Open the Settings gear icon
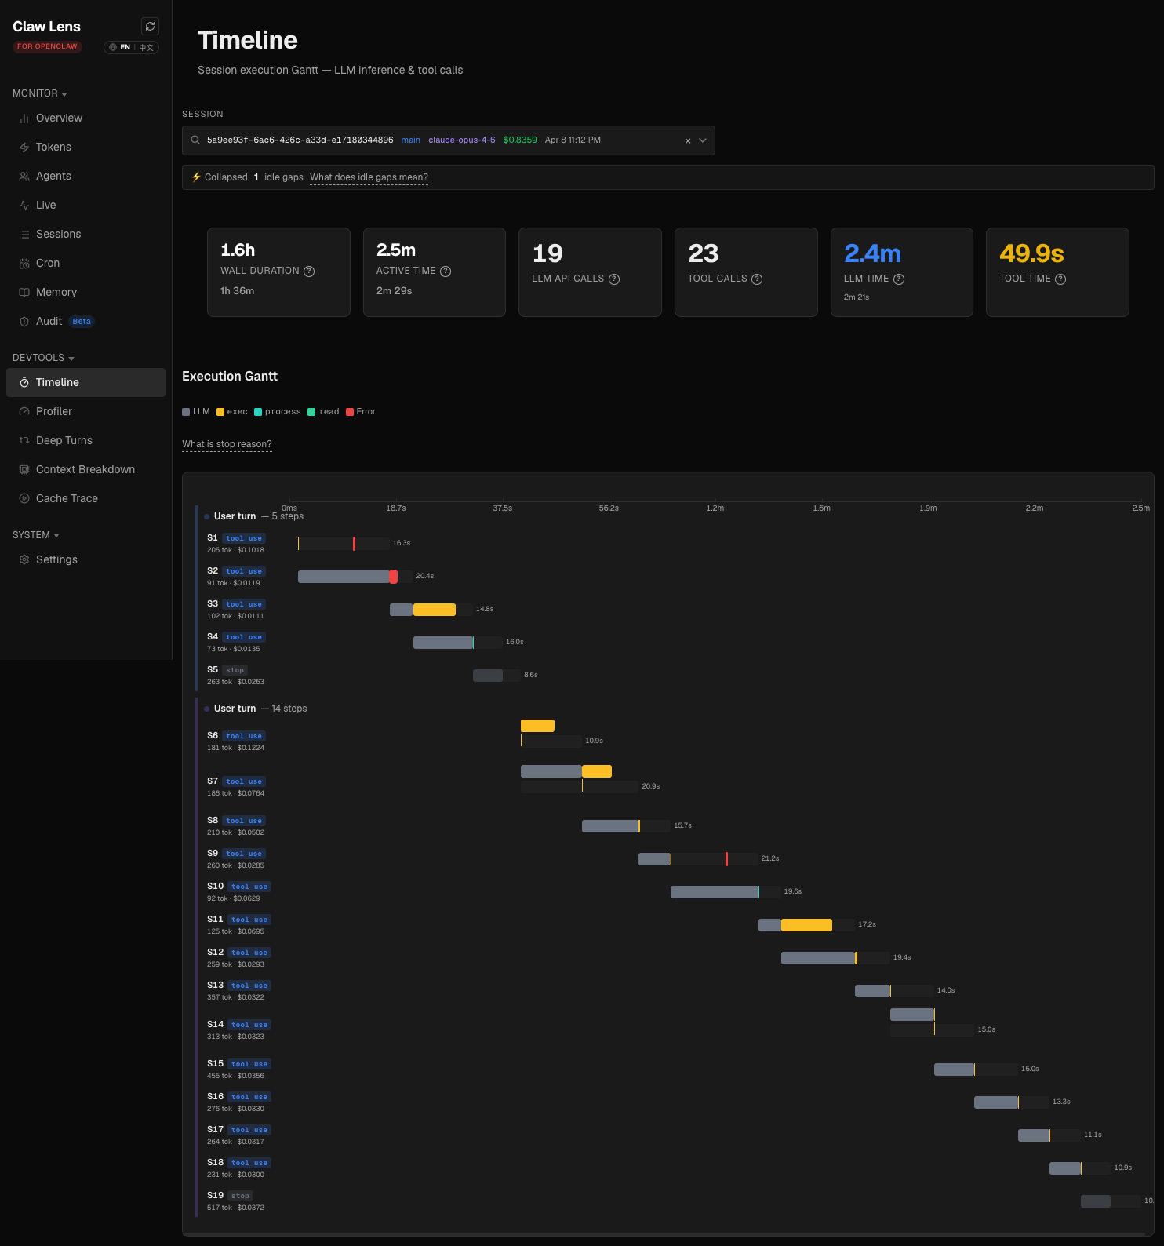The height and width of the screenshot is (1246, 1164). click(24, 560)
